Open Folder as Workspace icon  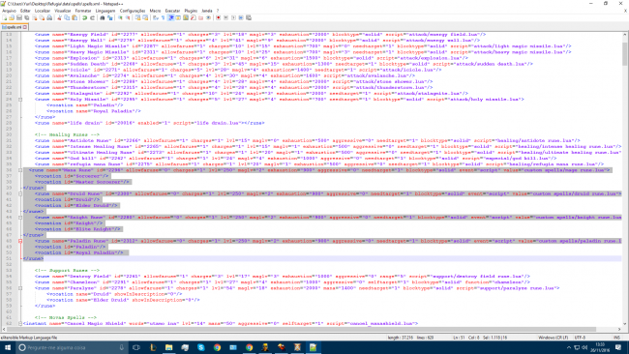200,17
